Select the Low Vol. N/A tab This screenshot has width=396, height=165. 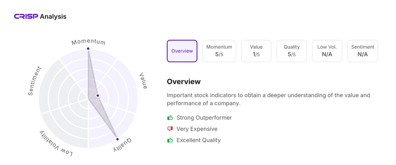[x=327, y=51]
